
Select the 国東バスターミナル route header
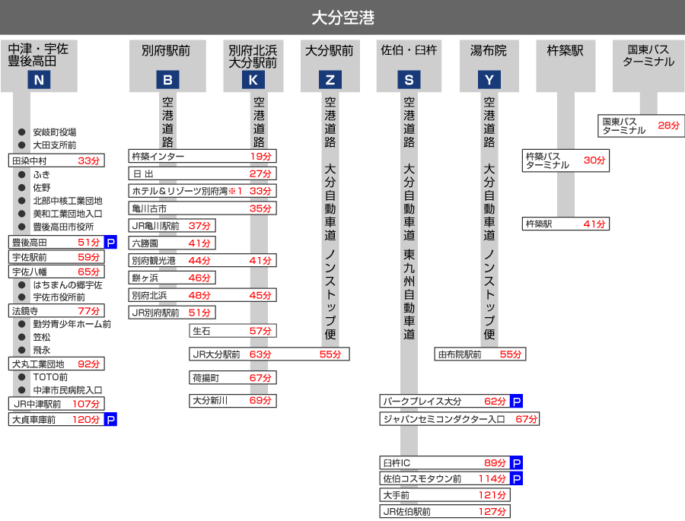coord(648,66)
